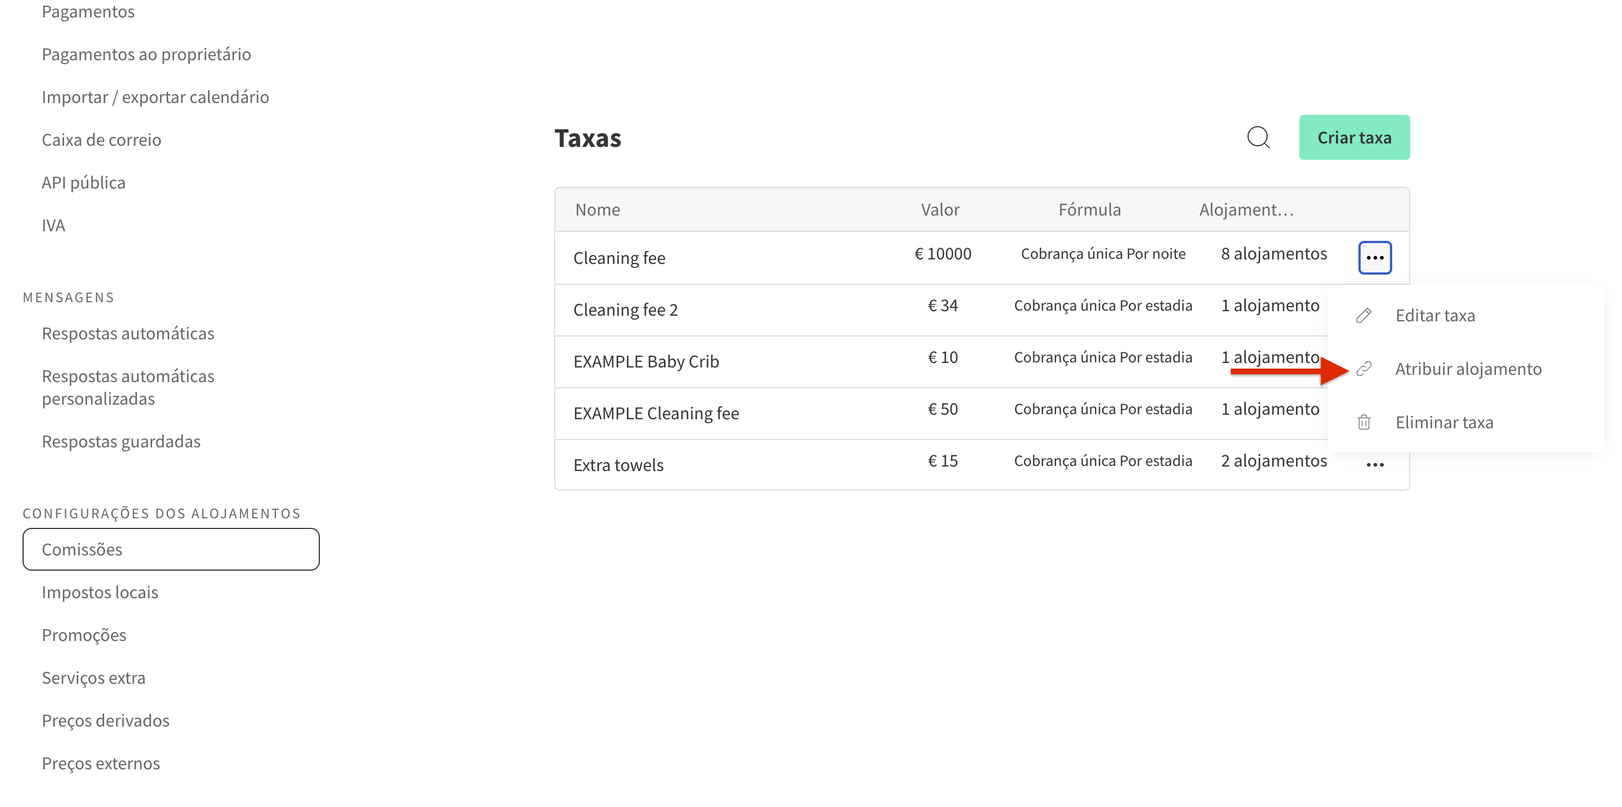Click the pencil icon for Editar taxa
The image size is (1622, 807).
tap(1364, 315)
